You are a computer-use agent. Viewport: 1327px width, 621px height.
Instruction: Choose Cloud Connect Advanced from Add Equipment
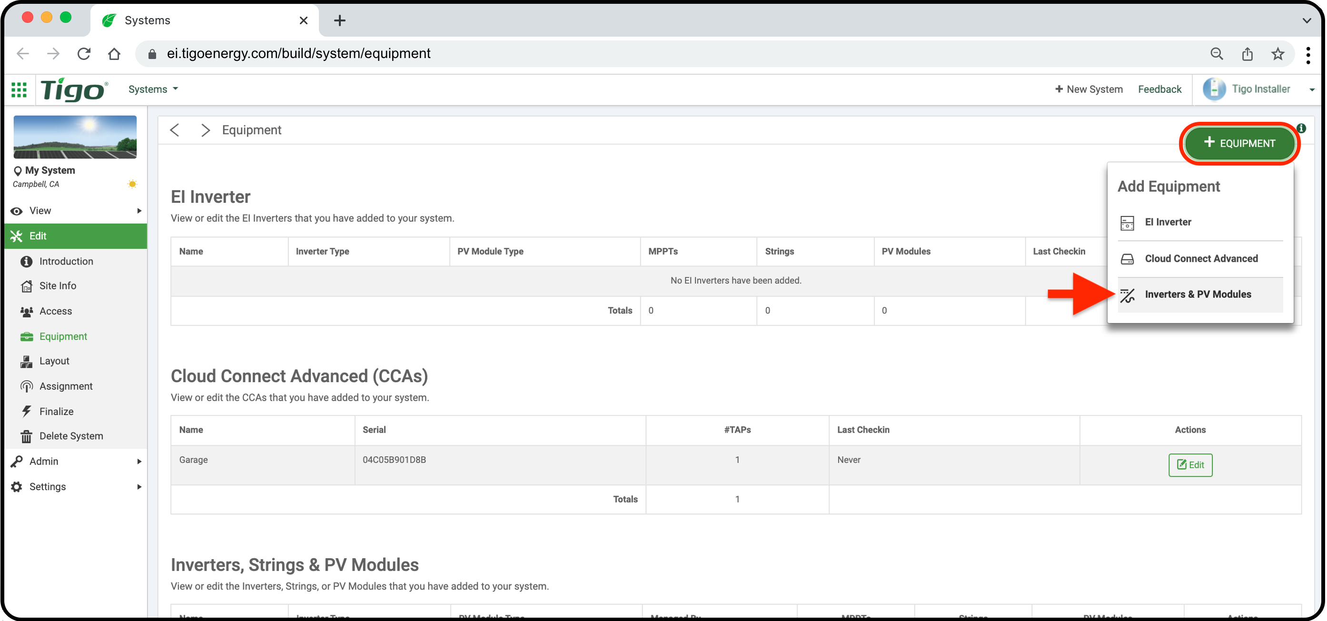(1200, 259)
